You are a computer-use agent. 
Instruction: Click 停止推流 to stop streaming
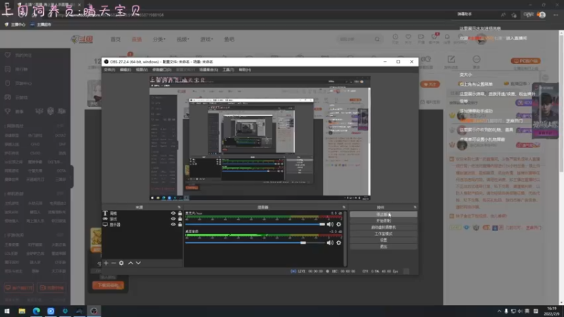(384, 215)
